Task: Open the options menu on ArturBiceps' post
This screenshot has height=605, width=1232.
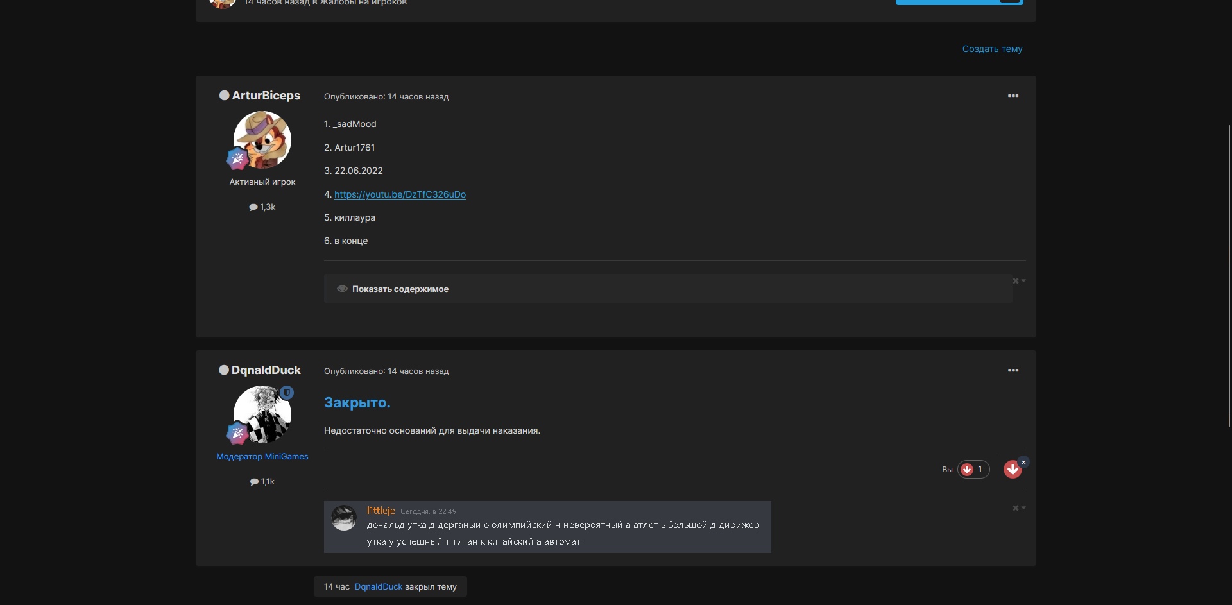Action: [1013, 96]
